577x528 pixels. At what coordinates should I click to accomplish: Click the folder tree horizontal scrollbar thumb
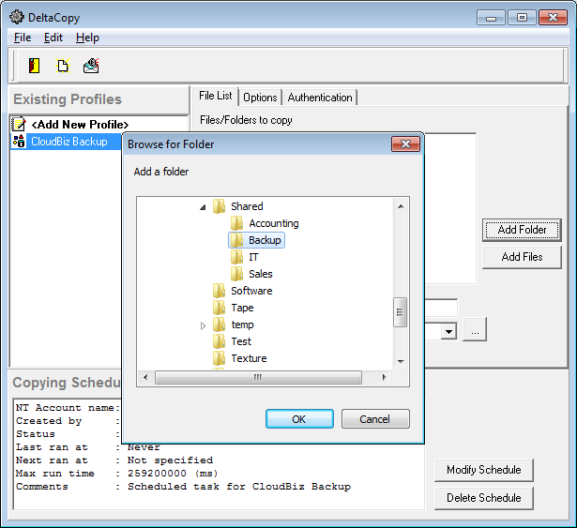pos(257,377)
